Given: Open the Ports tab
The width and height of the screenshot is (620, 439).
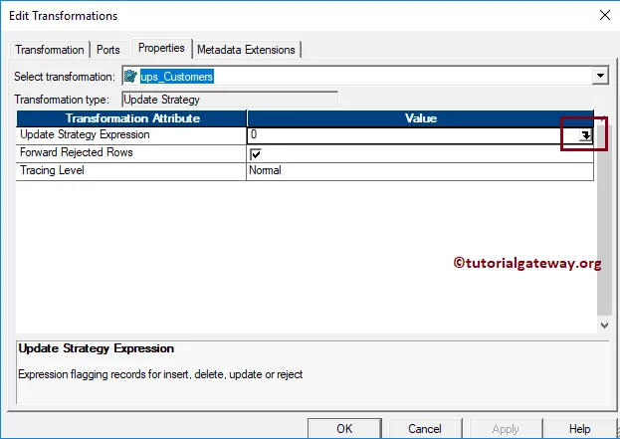Looking at the screenshot, I should point(108,50).
